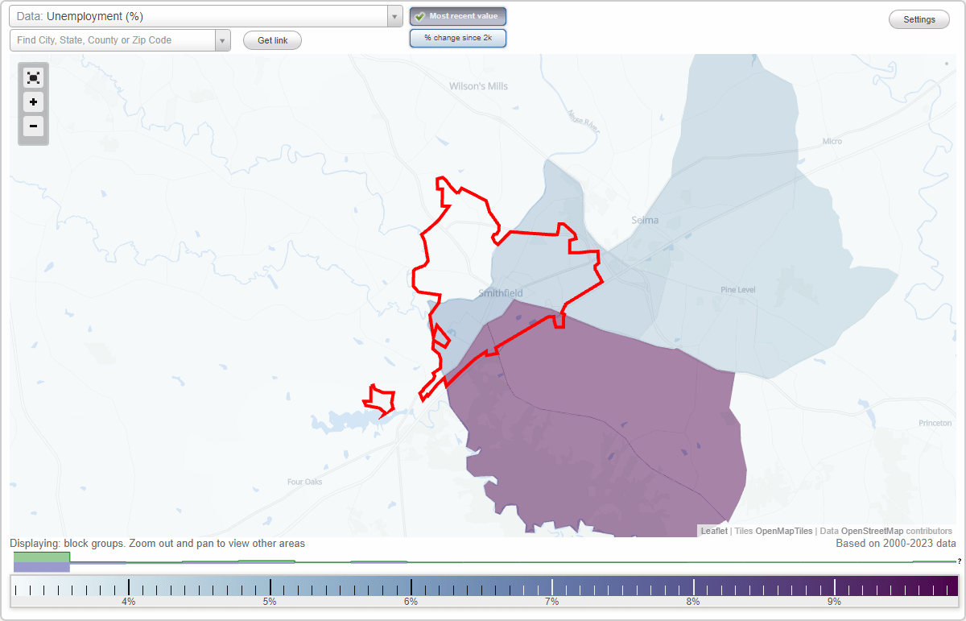Screen dimensions: 966x621
Task: Open the Unemployment (%) data dropdown
Action: click(201, 16)
